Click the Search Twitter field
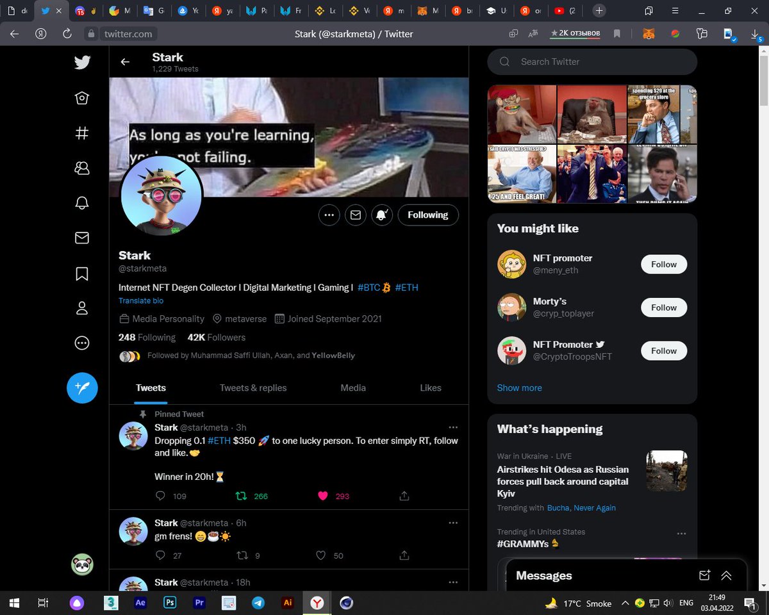The width and height of the screenshot is (769, 615). pos(592,62)
